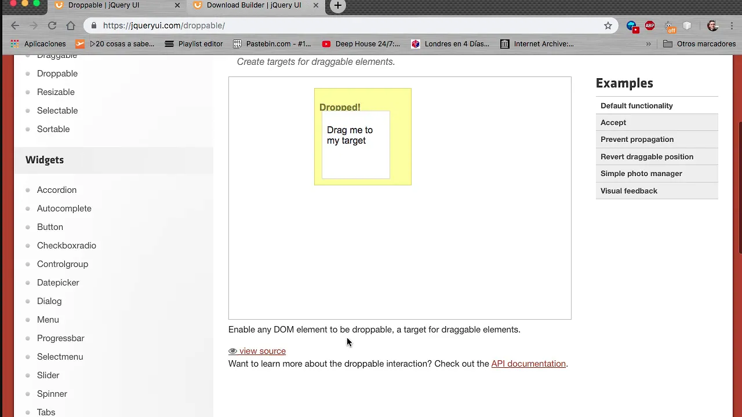Go back with the browser back arrow

[x=15, y=25]
